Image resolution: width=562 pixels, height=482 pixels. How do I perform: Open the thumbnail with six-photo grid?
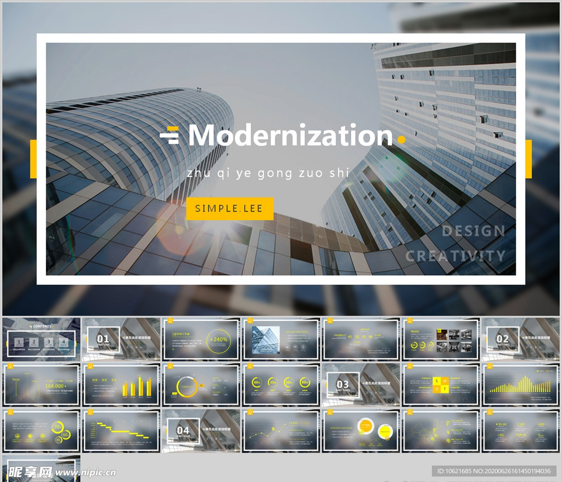(441, 339)
